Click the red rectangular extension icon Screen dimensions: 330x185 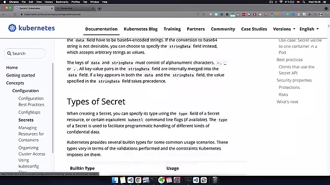coord(243,14)
